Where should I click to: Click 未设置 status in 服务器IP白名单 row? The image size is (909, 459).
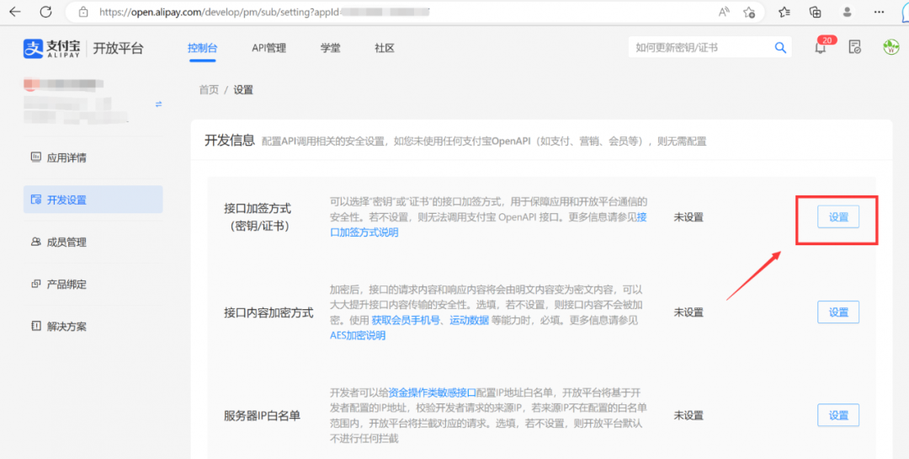tap(688, 415)
